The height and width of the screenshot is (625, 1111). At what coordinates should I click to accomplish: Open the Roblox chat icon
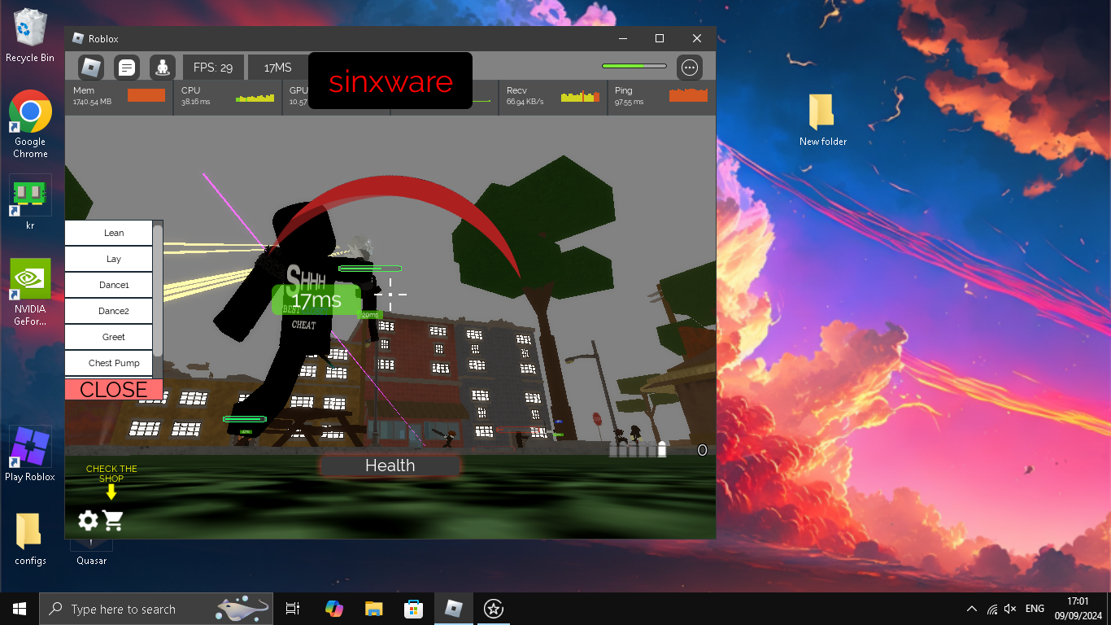tap(127, 68)
